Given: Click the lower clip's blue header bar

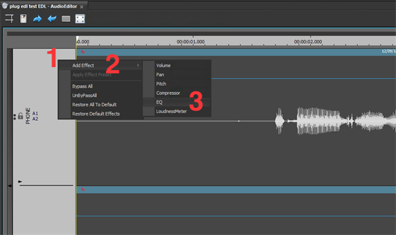Looking at the screenshot, I should (236, 190).
